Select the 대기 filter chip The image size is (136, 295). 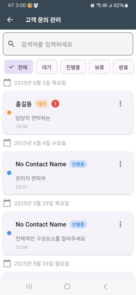(47, 67)
